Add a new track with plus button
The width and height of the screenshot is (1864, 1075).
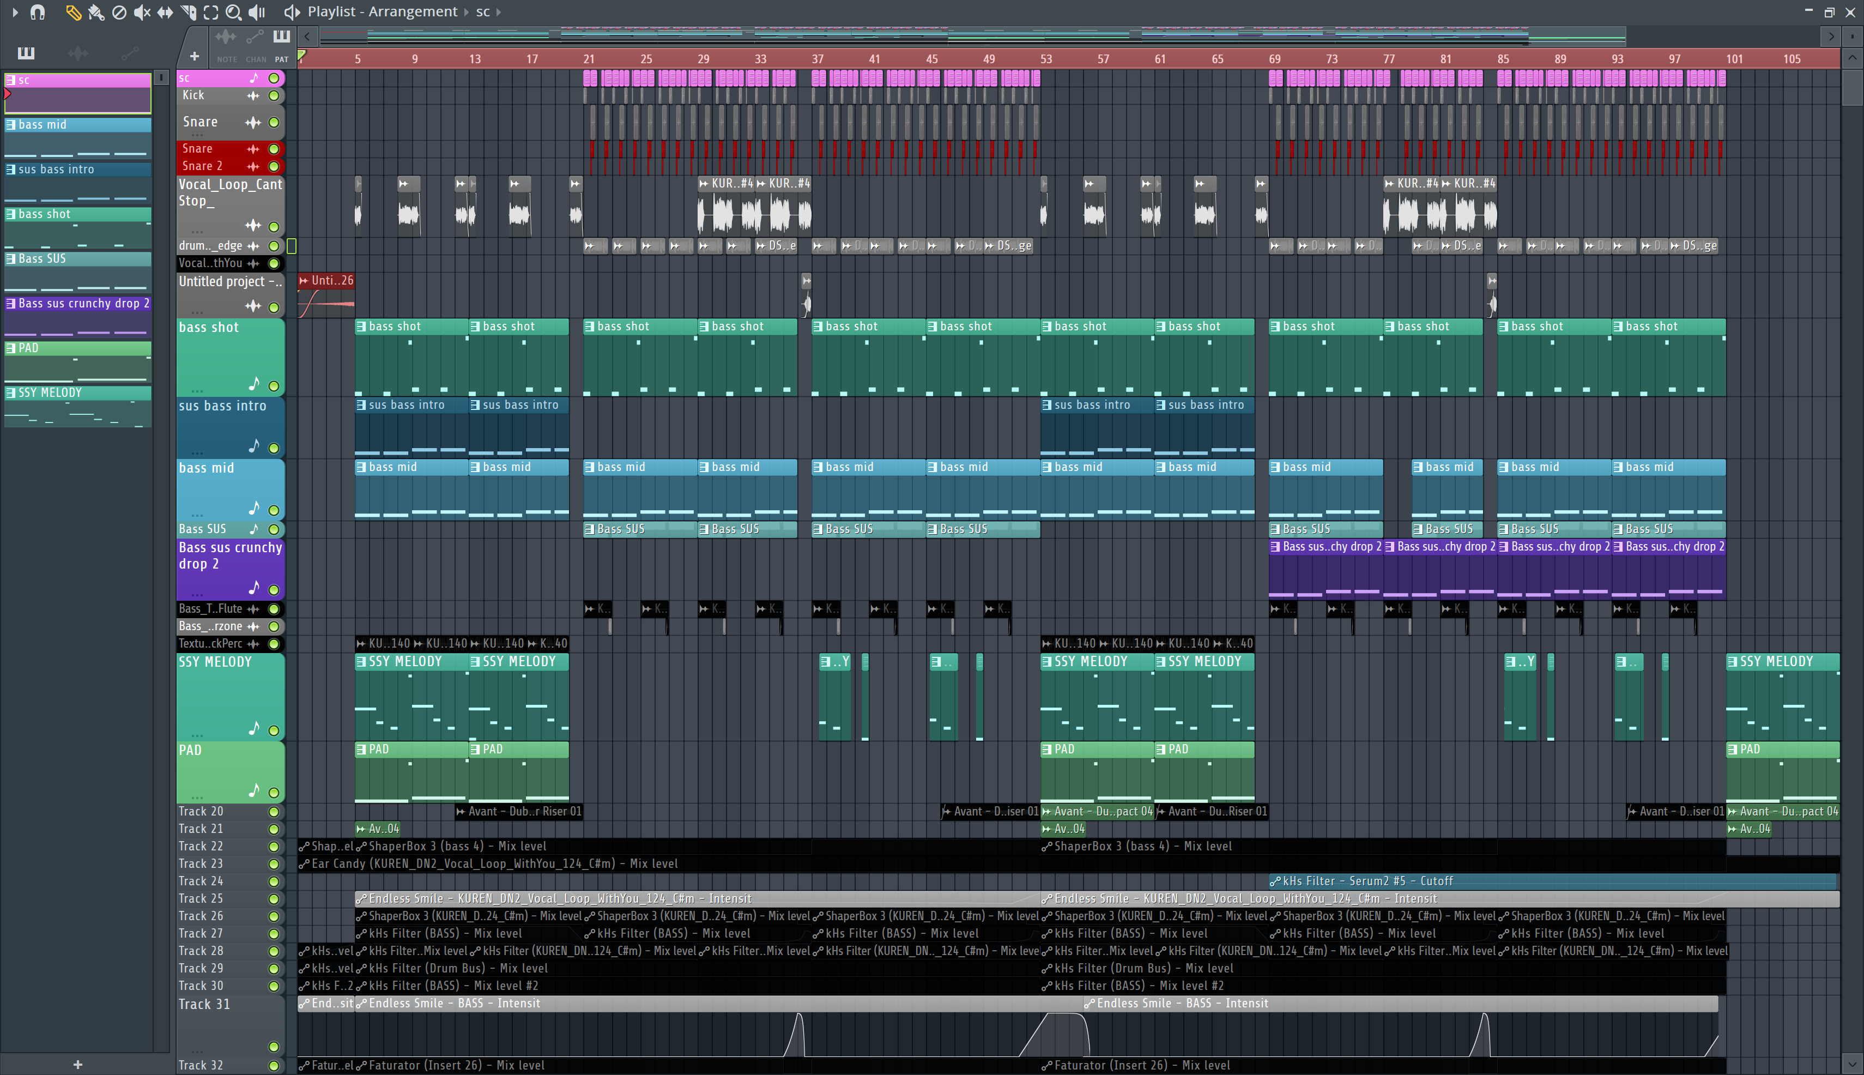(x=194, y=56)
